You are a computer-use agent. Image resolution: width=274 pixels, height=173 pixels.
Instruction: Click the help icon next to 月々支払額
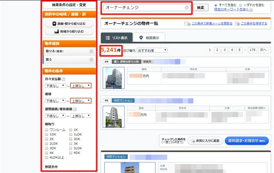pyautogui.click(x=64, y=79)
